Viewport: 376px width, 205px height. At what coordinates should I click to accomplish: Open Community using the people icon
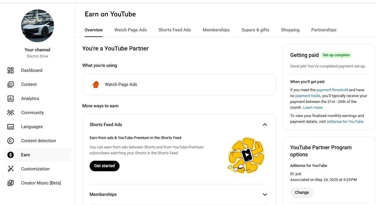(x=11, y=113)
